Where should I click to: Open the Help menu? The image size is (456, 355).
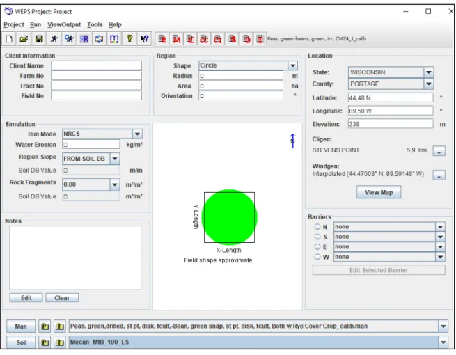[x=115, y=25]
